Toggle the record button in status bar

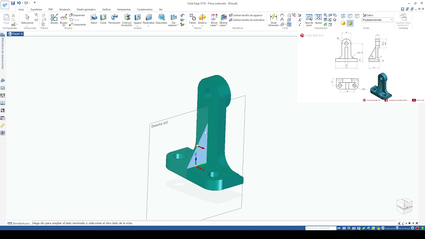(417, 228)
